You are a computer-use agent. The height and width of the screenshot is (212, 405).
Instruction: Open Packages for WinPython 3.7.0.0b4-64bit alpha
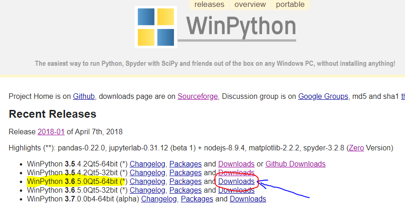[x=197, y=199]
